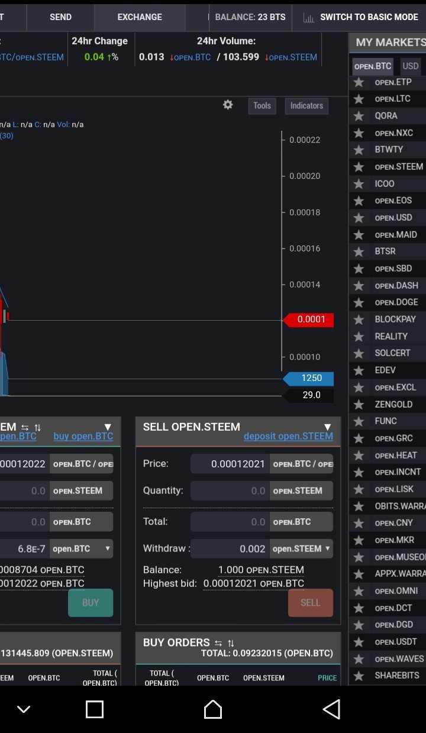Click the star beside OPEN.SBD
This screenshot has height=733, width=426.
pyautogui.click(x=359, y=269)
